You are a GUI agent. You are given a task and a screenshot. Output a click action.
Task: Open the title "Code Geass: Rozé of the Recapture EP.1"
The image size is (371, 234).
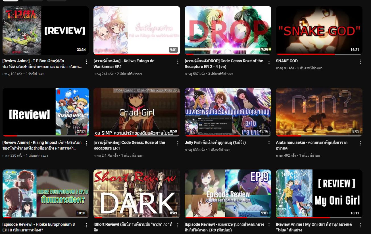129,145
